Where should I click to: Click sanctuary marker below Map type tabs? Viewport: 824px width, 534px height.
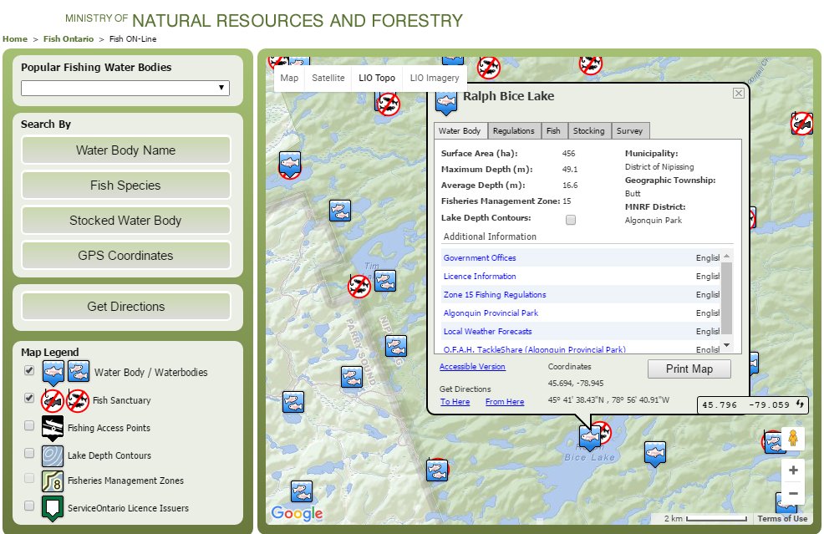(389, 104)
